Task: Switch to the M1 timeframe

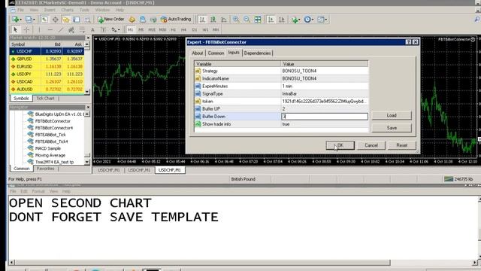Action: 130,30
